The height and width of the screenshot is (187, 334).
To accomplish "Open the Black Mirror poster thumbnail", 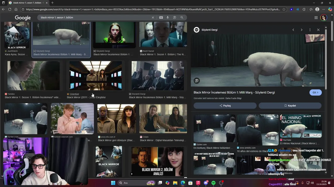I will click(x=109, y=162).
